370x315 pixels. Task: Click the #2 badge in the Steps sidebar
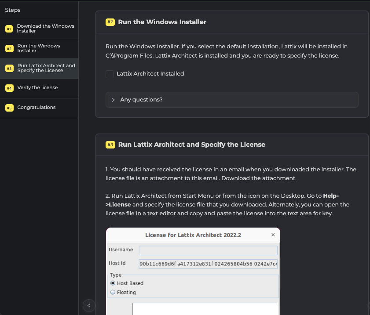click(9, 49)
